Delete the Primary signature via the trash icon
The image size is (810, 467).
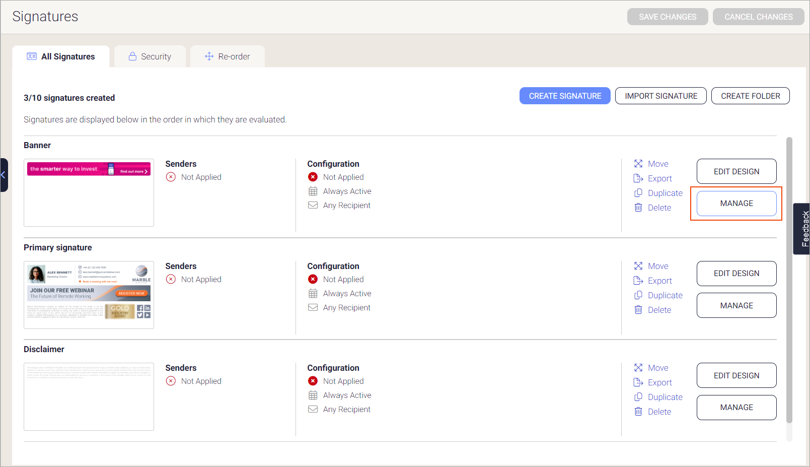tap(638, 309)
